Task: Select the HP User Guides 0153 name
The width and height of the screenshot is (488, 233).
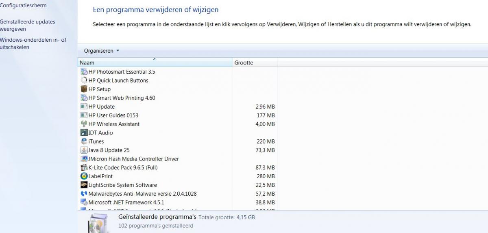Action: [x=113, y=115]
